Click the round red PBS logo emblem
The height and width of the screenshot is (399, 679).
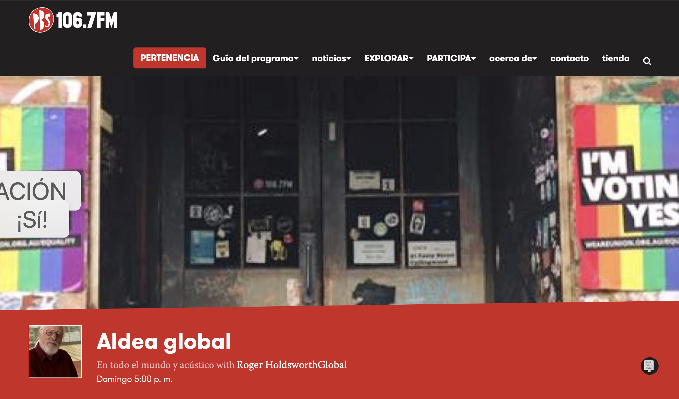click(x=41, y=20)
